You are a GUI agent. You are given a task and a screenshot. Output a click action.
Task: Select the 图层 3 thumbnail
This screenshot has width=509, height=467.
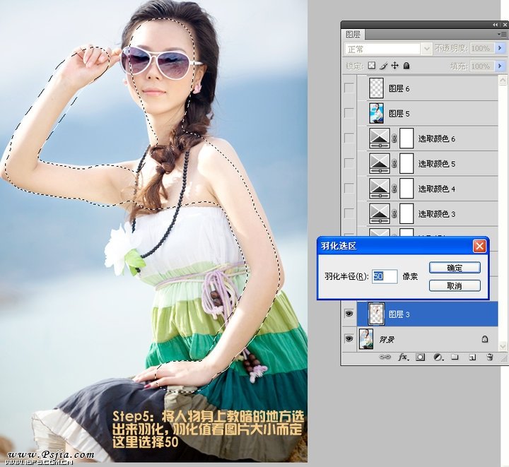377,314
